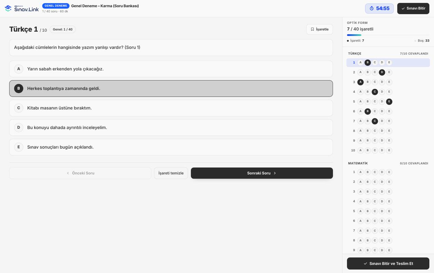Screen dimensions: 434x273
Task: Finish the exam with Sınavı Bitir
Action: [x=413, y=8]
